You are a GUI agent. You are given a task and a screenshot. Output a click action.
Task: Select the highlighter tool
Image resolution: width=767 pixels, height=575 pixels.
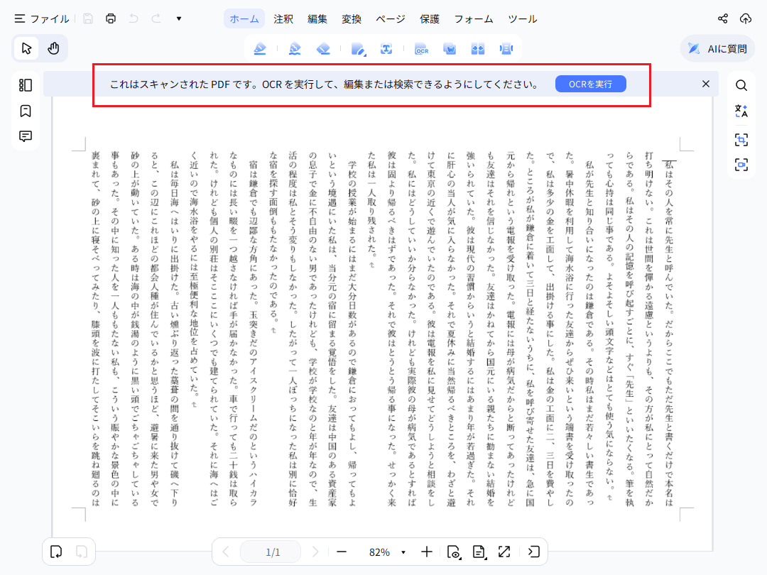[260, 48]
